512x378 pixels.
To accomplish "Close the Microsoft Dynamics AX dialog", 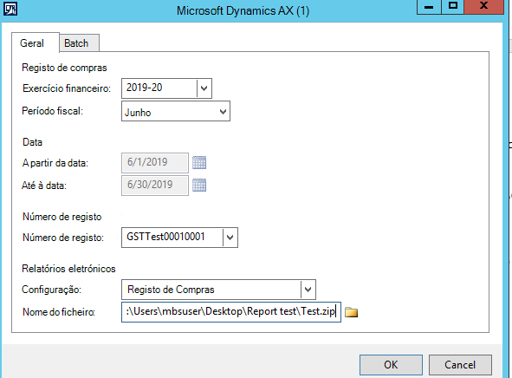I will 483,7.
